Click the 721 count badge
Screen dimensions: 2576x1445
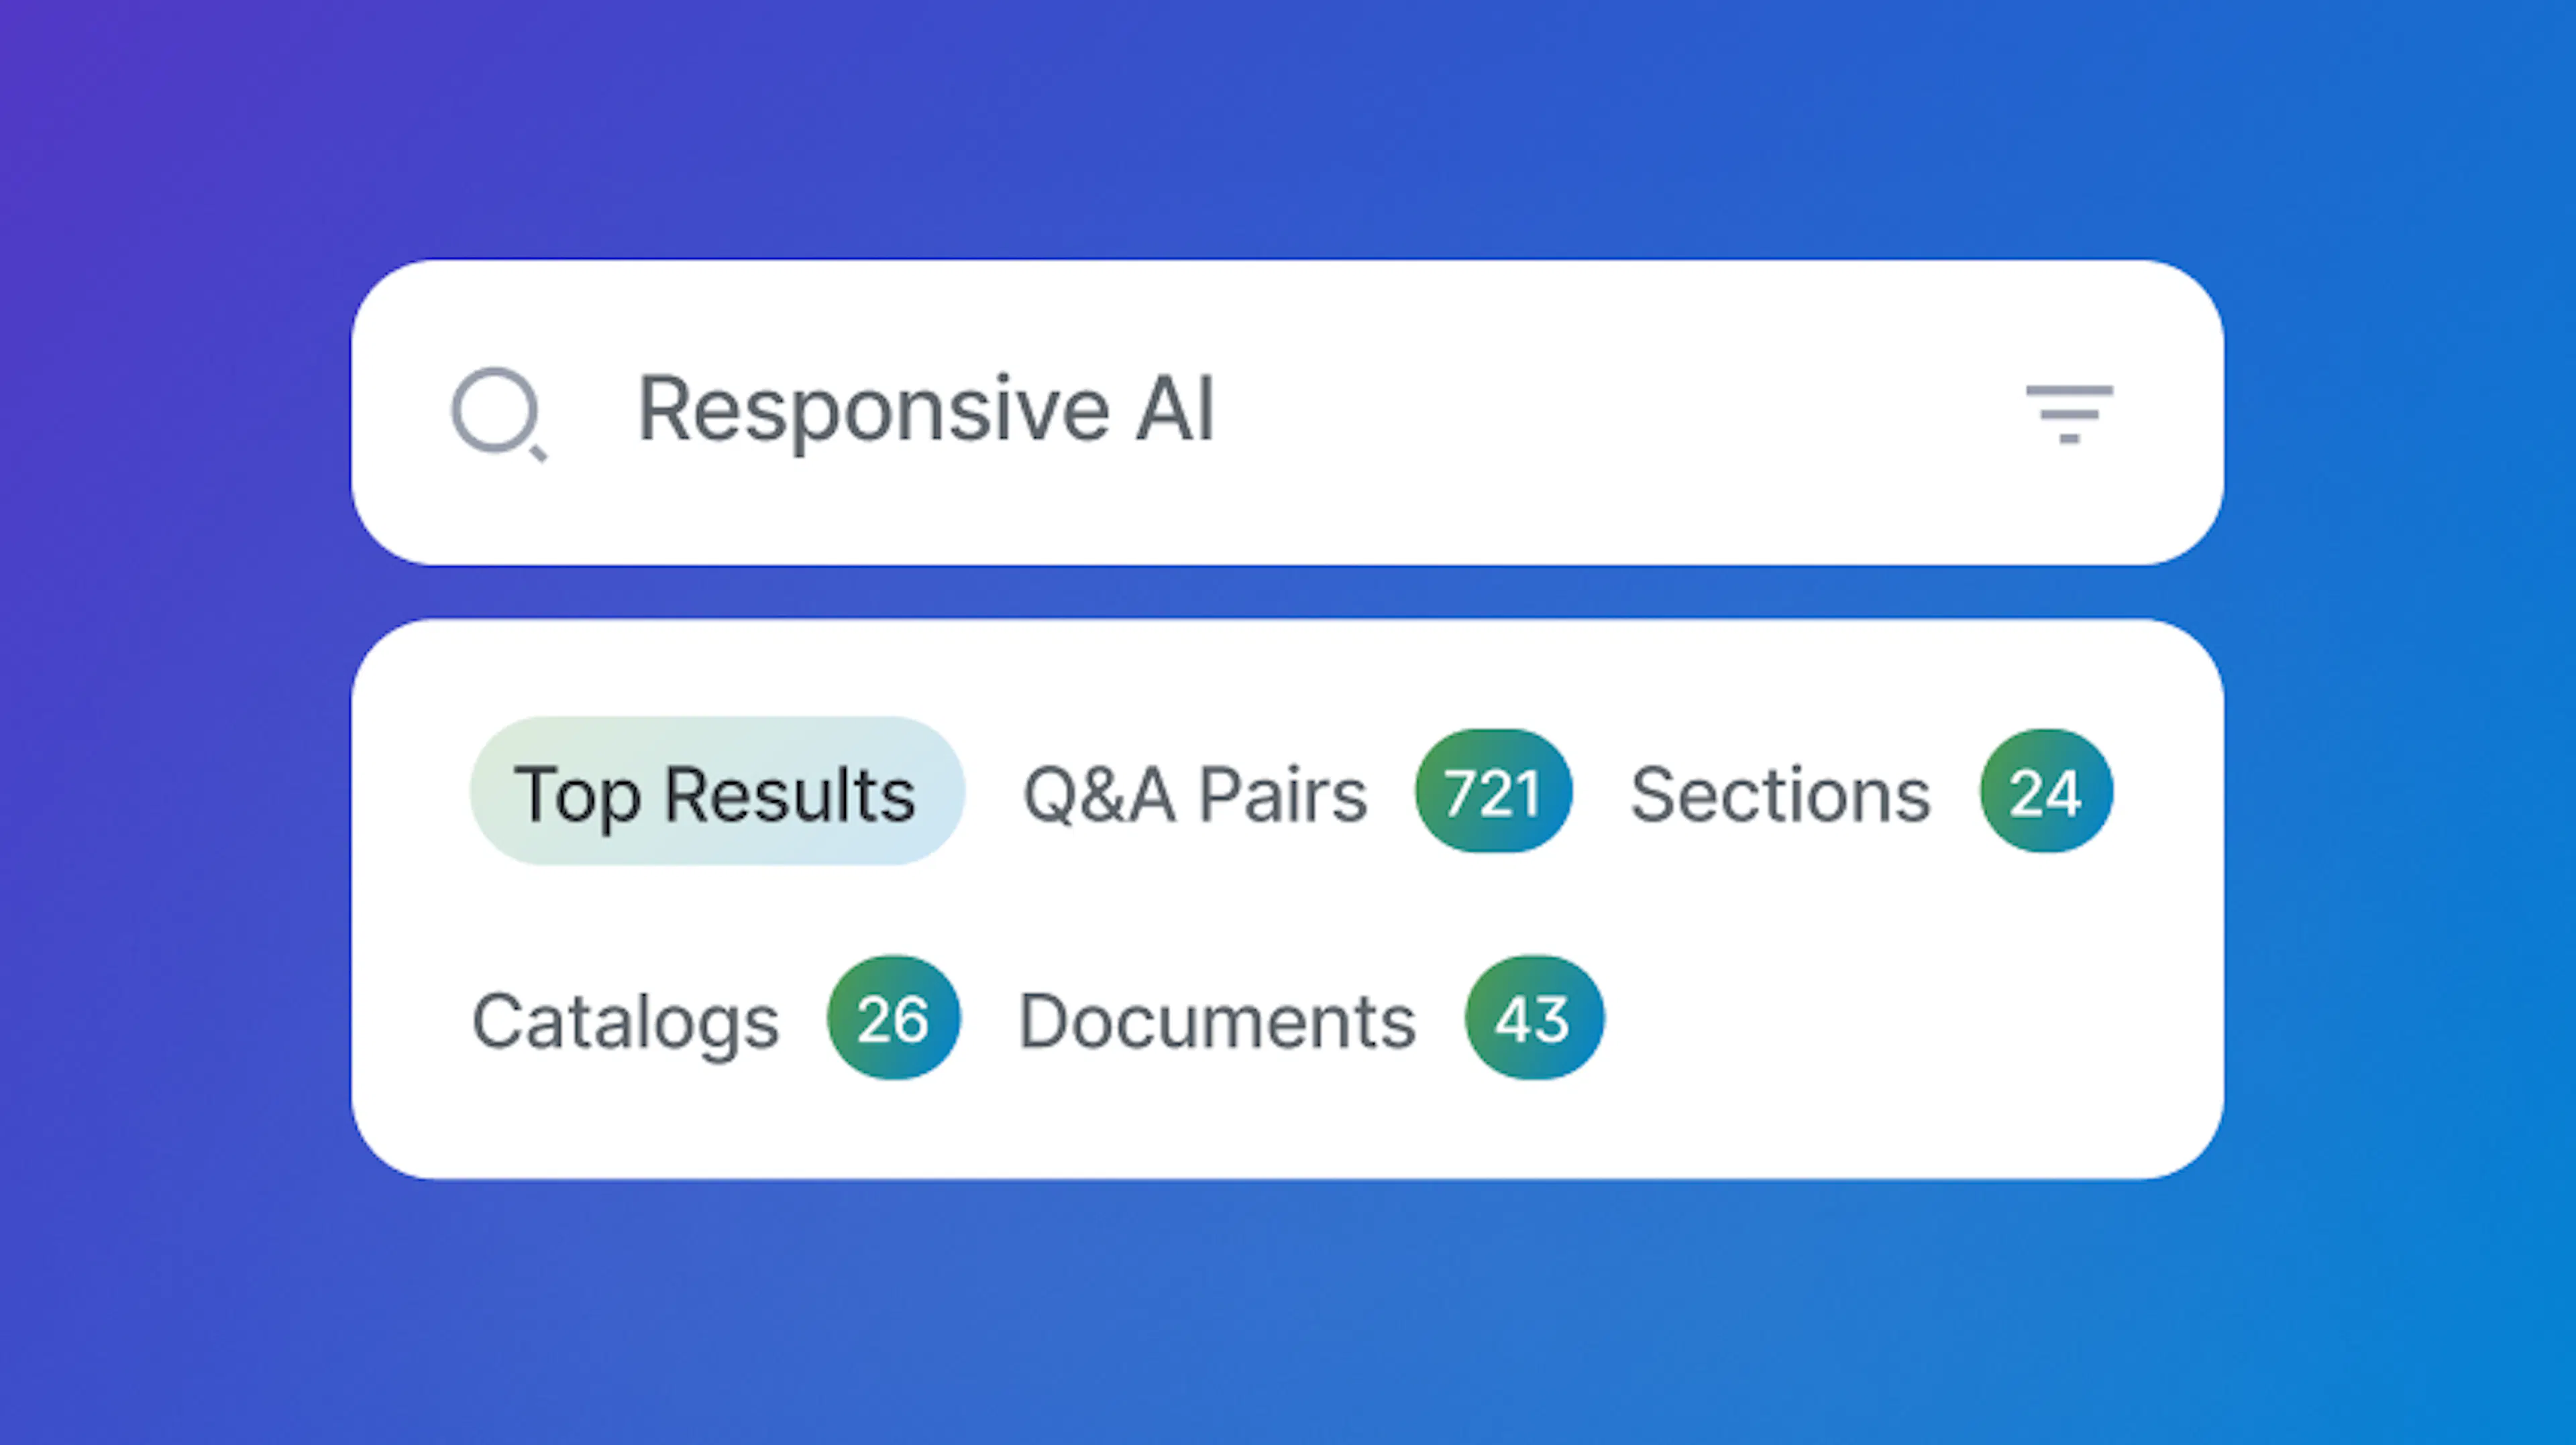tap(1492, 791)
